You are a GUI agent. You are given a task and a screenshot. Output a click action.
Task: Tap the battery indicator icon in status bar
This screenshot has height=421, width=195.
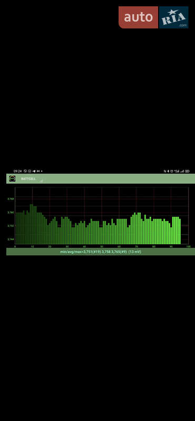187,171
